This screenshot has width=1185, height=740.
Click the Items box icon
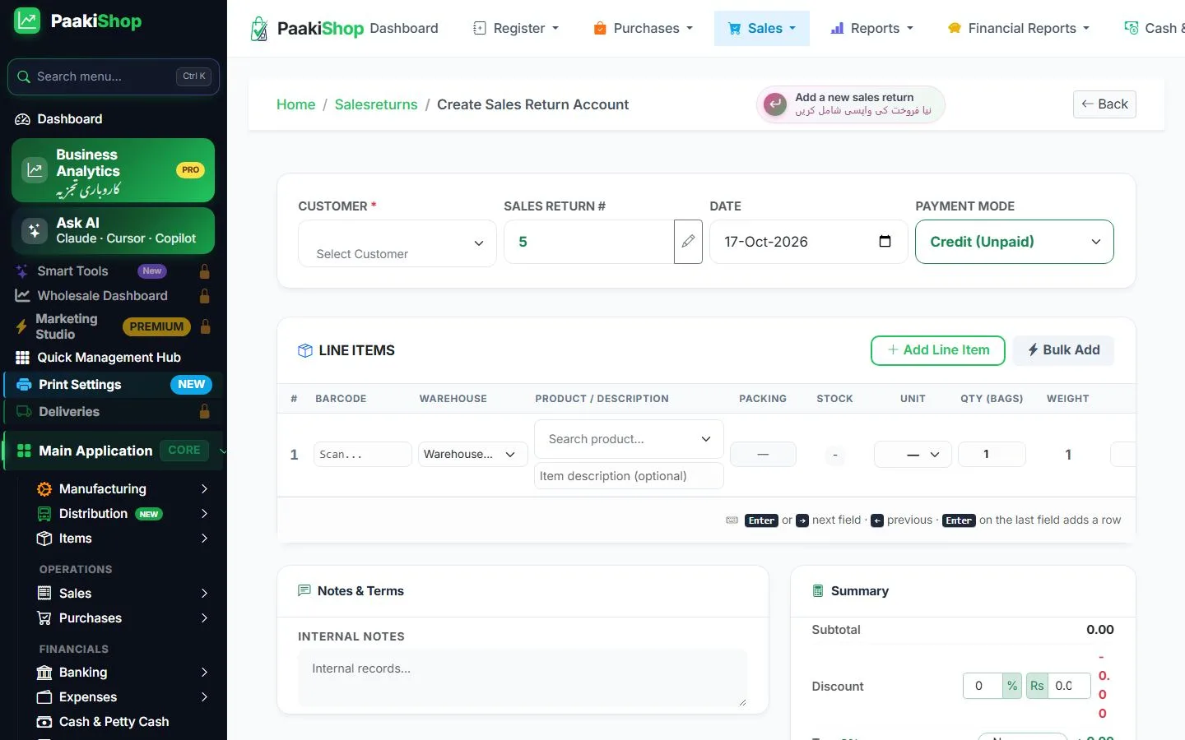coord(44,539)
